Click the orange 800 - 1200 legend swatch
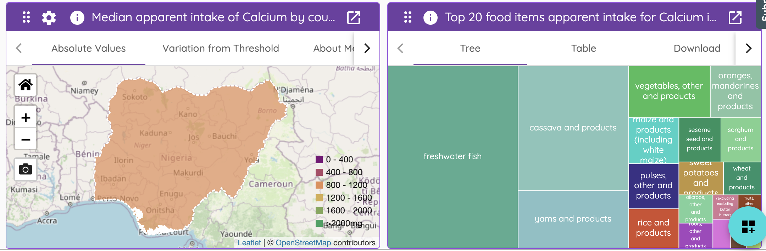Screen dimensions: 766x251 [319, 185]
